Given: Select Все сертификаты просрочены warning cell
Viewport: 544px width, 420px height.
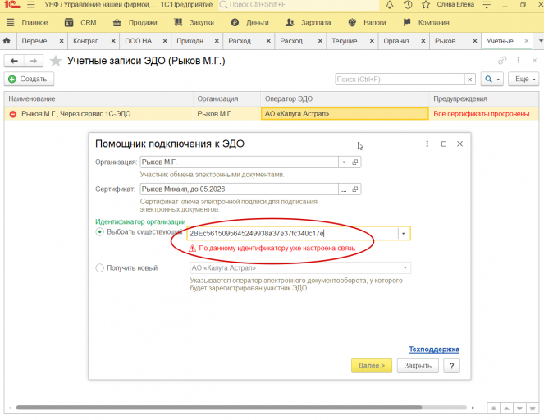Looking at the screenshot, I should coord(483,114).
